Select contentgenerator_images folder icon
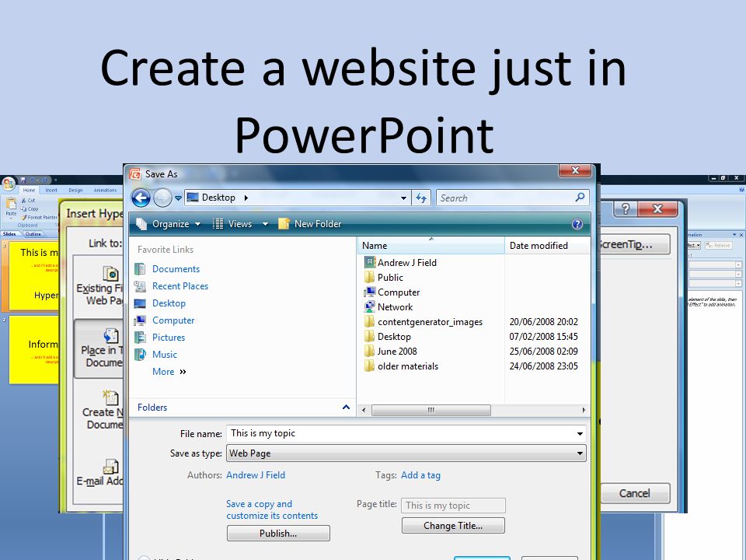 pos(370,321)
